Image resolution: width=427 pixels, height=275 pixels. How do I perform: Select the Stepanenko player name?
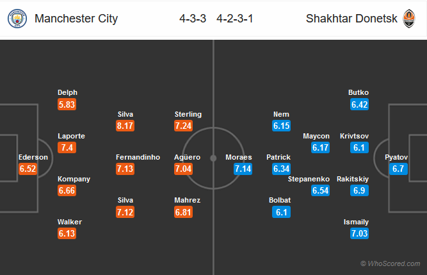309,179
